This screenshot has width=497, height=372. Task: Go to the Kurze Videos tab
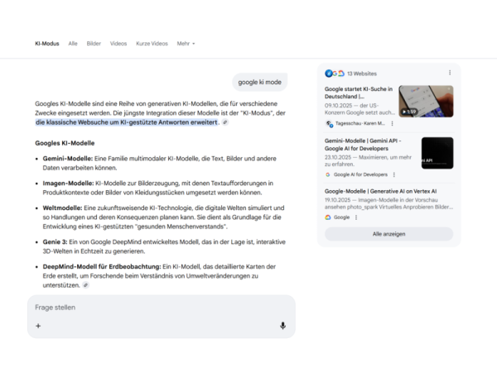(x=152, y=44)
